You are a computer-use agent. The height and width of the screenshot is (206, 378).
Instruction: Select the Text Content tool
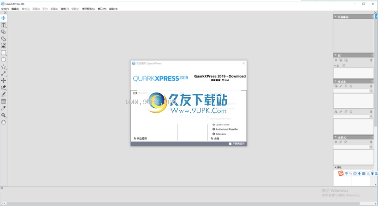[3, 25]
